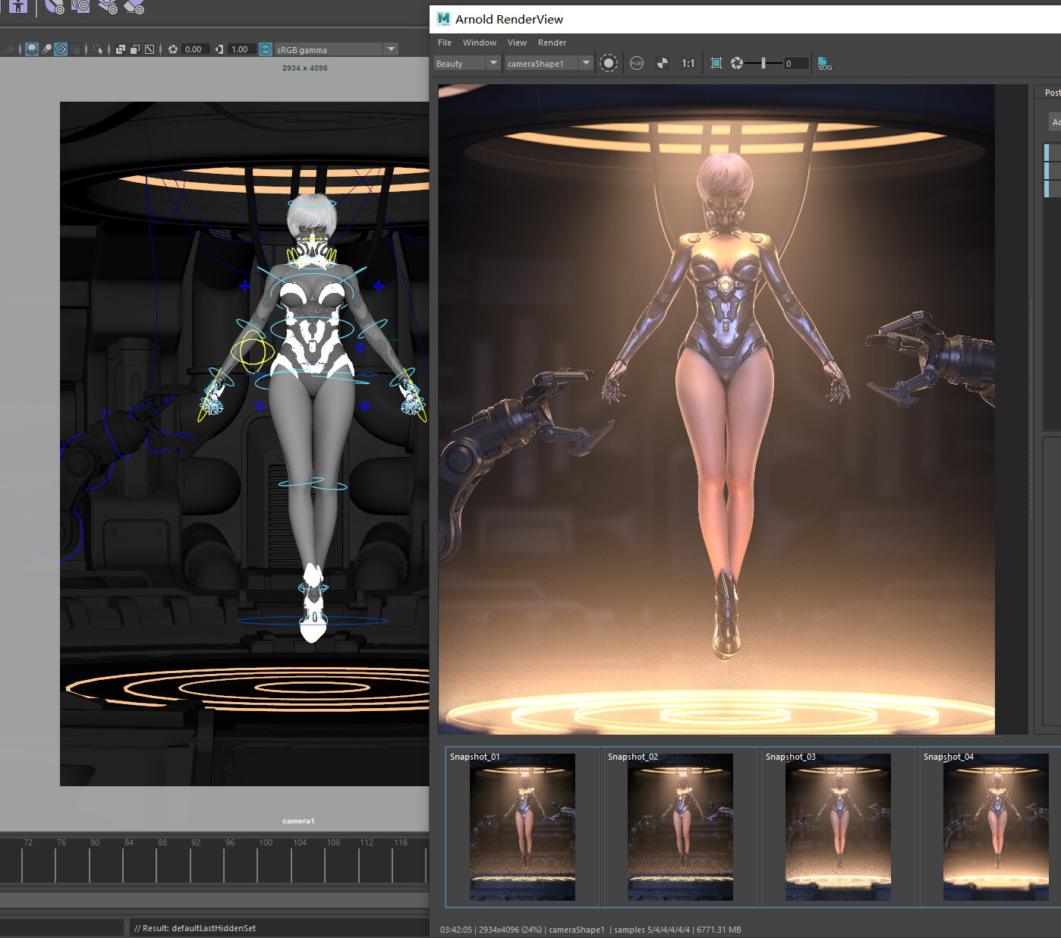This screenshot has height=938, width=1061.
Task: Open the File menu in RenderView
Action: [x=445, y=42]
